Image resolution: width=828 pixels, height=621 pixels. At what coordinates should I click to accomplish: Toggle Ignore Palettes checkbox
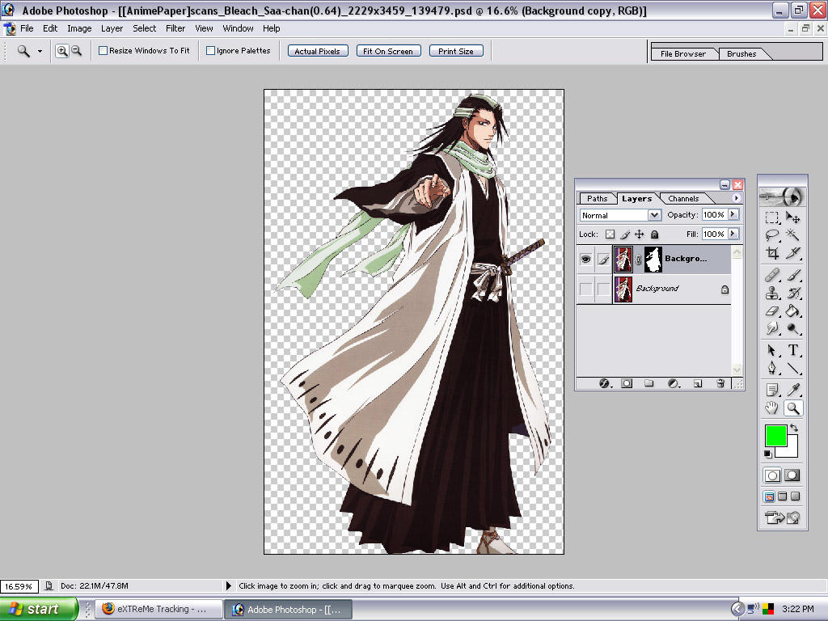(x=210, y=51)
